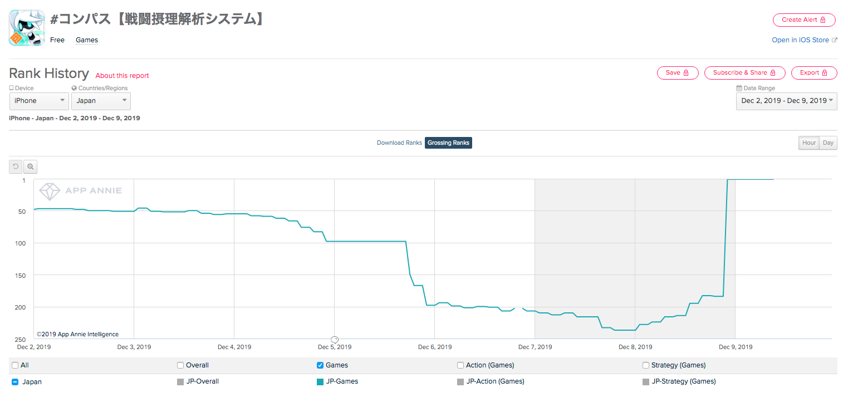Check the All checkbox
Viewport: 848px width, 402px height.
pos(15,365)
